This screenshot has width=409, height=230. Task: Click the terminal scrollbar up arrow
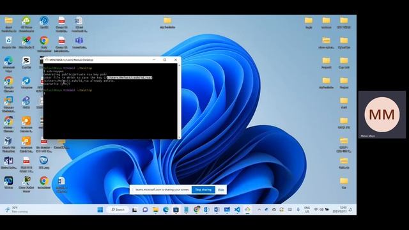179,65
